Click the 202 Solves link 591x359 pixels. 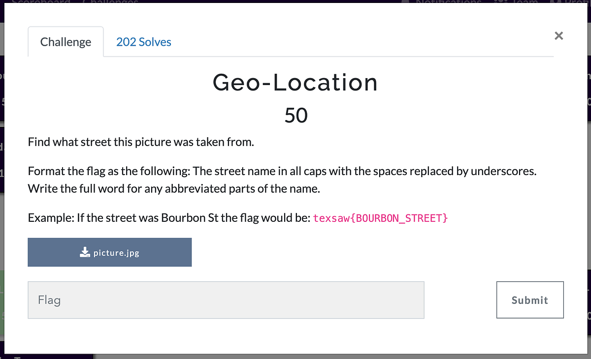[x=143, y=42]
